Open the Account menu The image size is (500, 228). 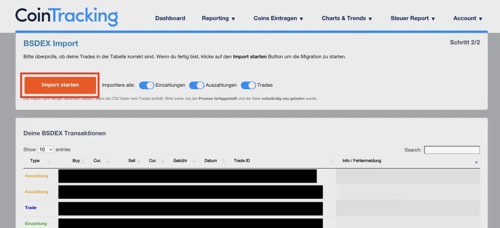click(467, 19)
